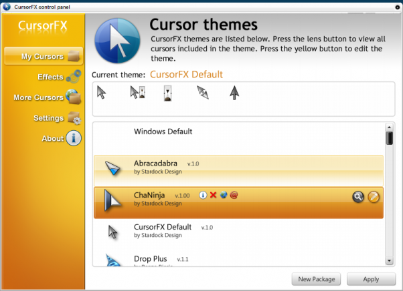Click the normal arrow cursor preview
Image resolution: width=403 pixels, height=291 pixels.
101,92
